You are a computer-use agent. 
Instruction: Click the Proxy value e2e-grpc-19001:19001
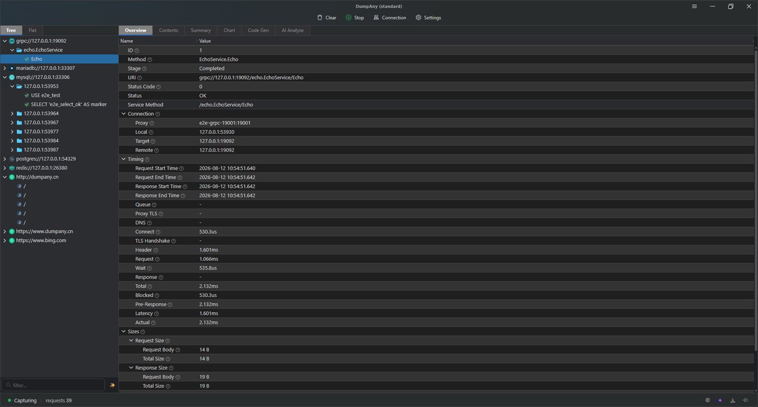pos(225,123)
